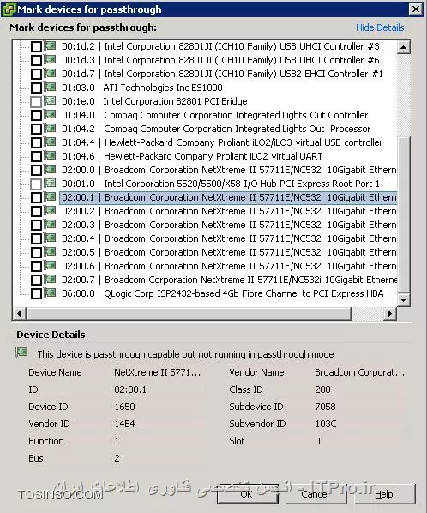Click the device icon for 02:00.4 Broadcom NetXtreme
Viewport: 427px width, 513px height.
tap(50, 238)
